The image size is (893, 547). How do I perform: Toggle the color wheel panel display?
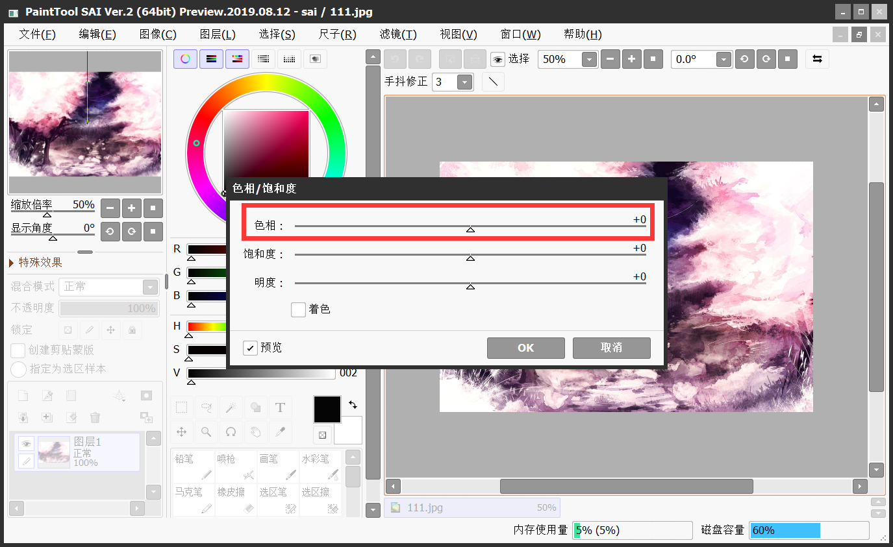tap(185, 59)
